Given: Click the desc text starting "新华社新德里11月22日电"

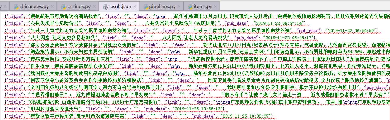Looking at the screenshot, I should click(282, 16).
